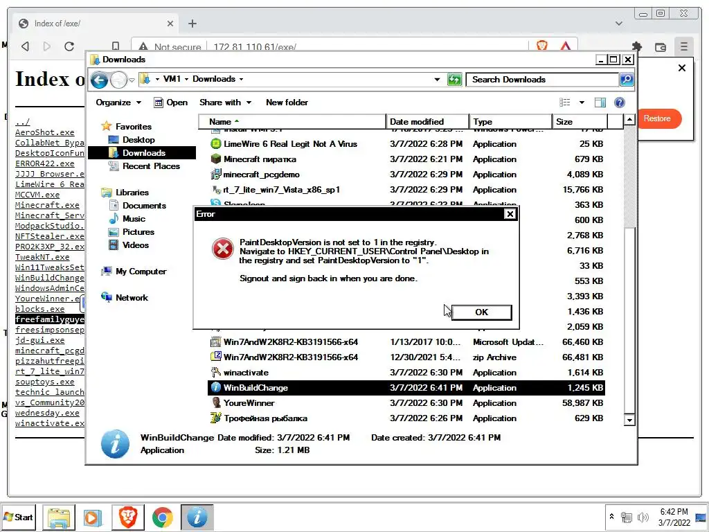This screenshot has height=532, width=709.
Task: Open Documents library in navigation pane
Action: [138, 205]
